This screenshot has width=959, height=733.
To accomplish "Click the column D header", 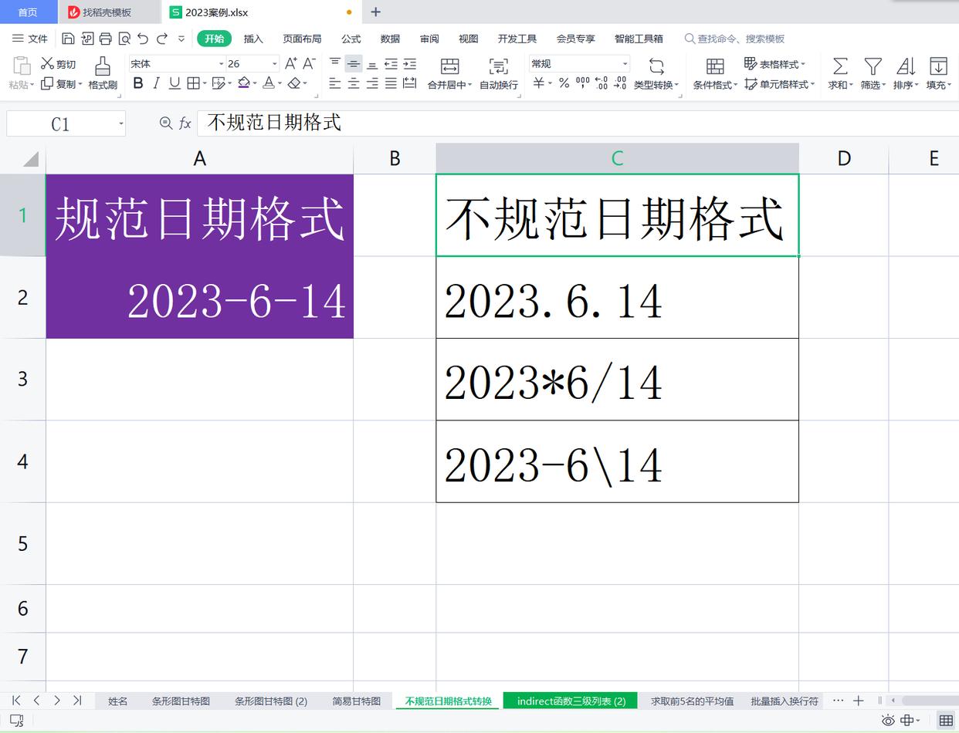I will point(843,158).
